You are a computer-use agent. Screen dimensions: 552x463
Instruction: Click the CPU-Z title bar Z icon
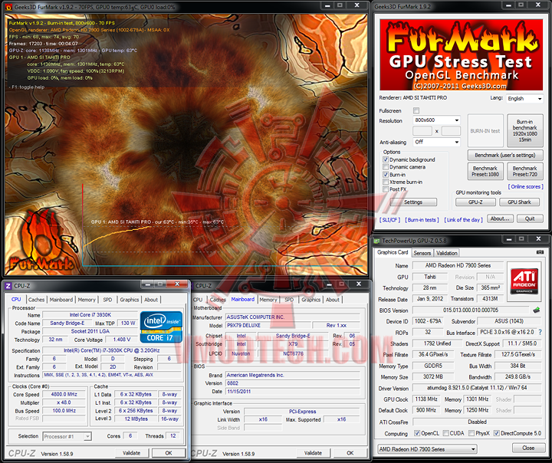[x=8, y=286]
